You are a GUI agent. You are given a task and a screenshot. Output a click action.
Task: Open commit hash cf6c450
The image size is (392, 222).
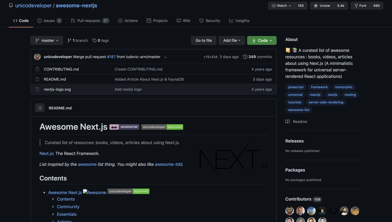(210, 57)
